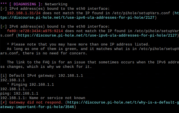Click the 'Networking' section title
This screenshot has height=113, width=179.
click(x=56, y=4)
